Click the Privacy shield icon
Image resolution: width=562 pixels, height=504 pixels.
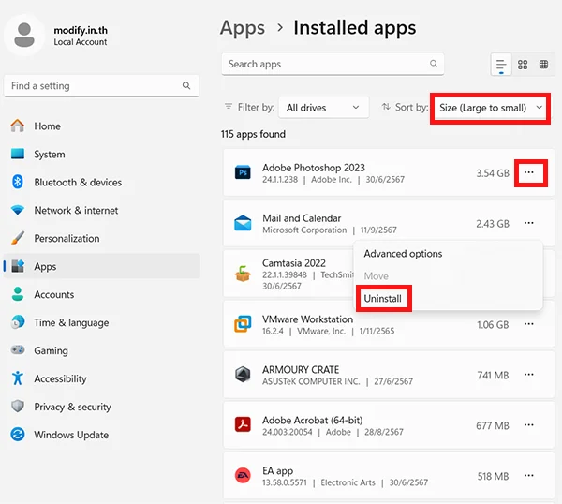tap(18, 407)
